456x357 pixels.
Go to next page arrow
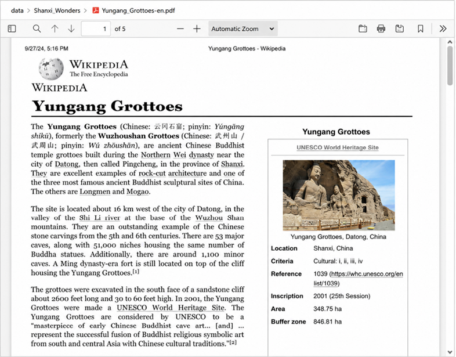coord(71,29)
